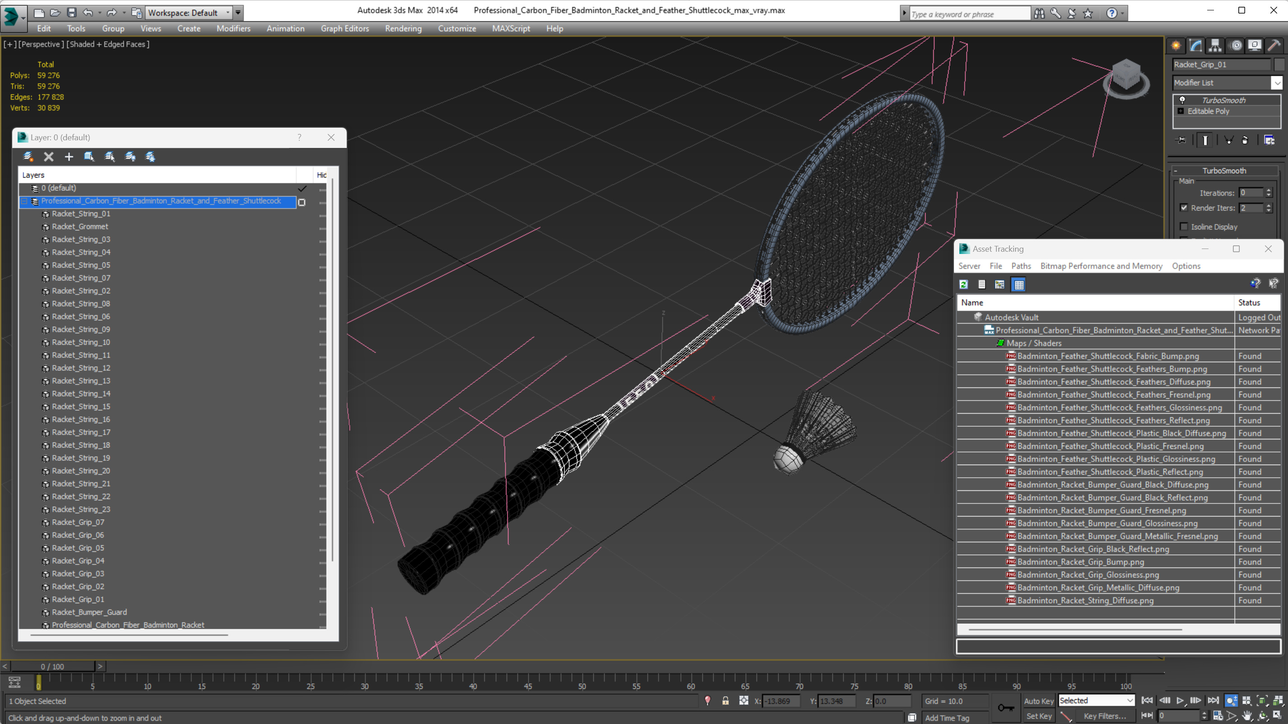The height and width of the screenshot is (724, 1288).
Task: Open the Motion command panel tab
Action: click(1236, 46)
